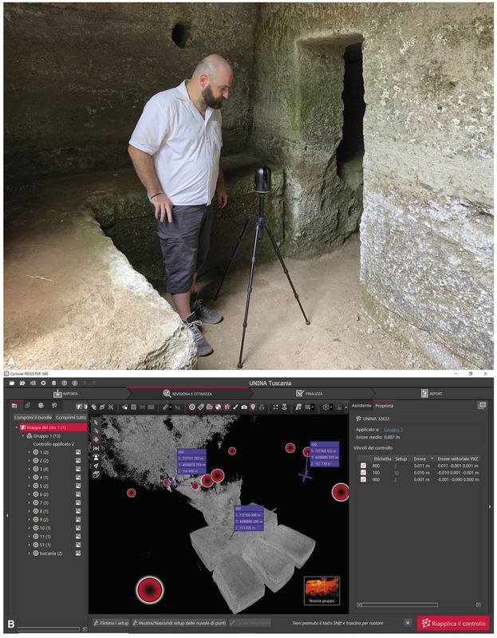The height and width of the screenshot is (638, 497).
Task: Expand setup 7 (3) in the tree
Action: 29,503
